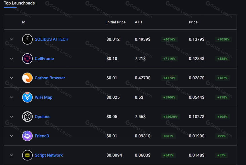The width and height of the screenshot is (246, 165).
Task: Click the SOLIDUS AI TECH logo icon
Action: click(x=27, y=39)
